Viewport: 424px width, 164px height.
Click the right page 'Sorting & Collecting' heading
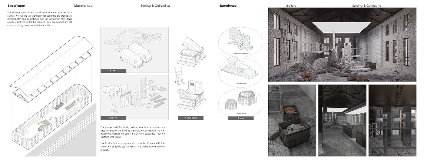tap(367, 6)
